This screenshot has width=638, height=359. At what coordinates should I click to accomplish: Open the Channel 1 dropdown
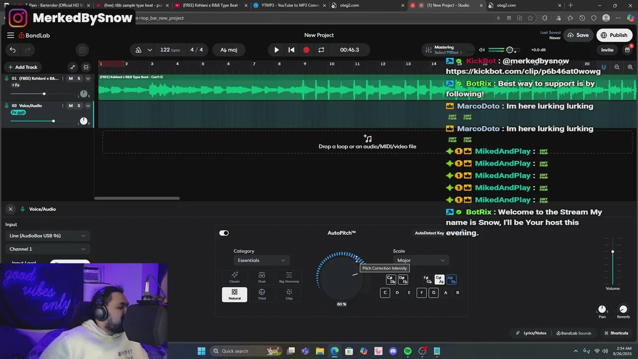point(47,249)
